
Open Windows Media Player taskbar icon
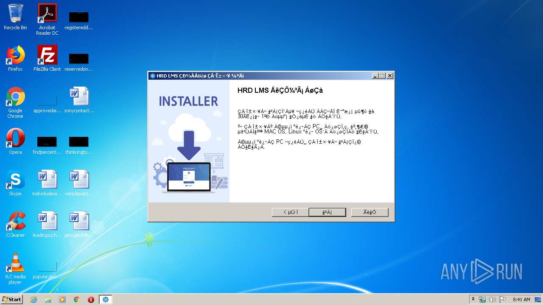click(x=62, y=299)
